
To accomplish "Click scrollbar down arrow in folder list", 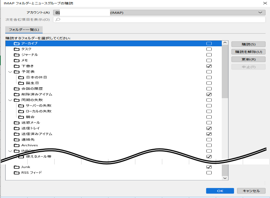I will point(225,178).
